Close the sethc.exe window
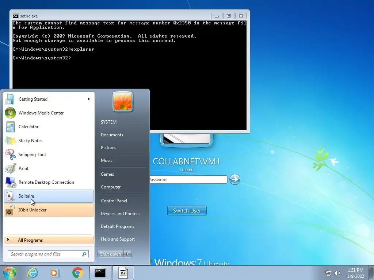 241,16
